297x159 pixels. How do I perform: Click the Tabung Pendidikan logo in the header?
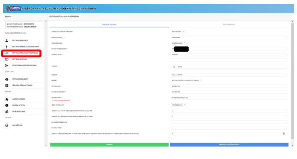pyautogui.click(x=12, y=8)
